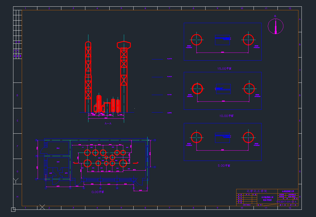Screen dimensions: 316x217
Task: Select the horizontal dimension line in the 15.00 plan
Action: (223, 53)
